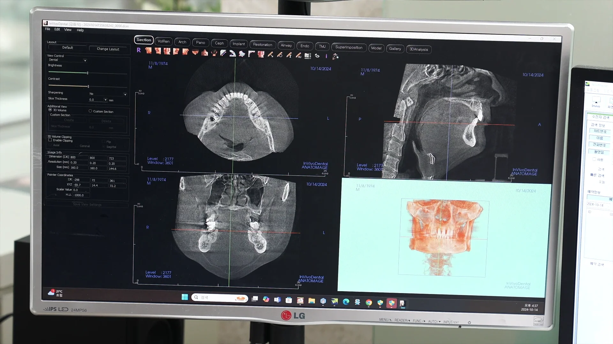Select the back-of-head view orientation icon
Viewport: 613px width, 344px height.
coord(214,53)
